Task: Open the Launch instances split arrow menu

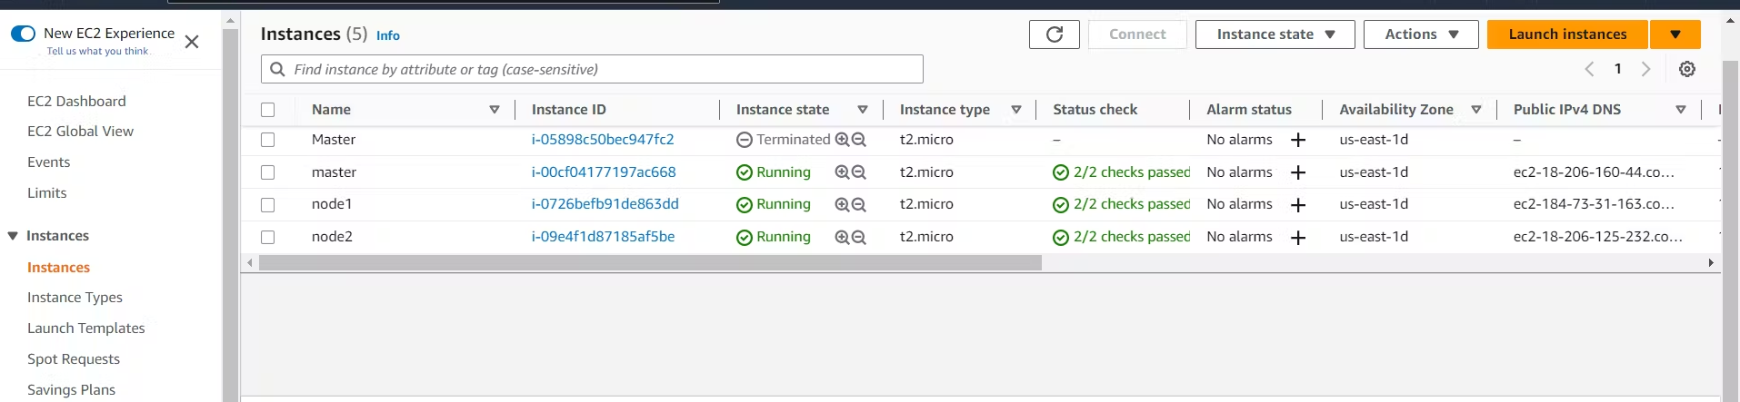Action: click(1675, 34)
